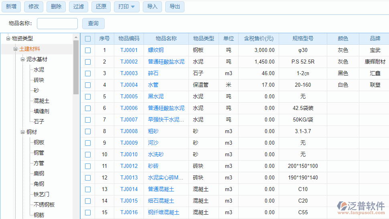Collapse the 泥水基材 tree node
The height and width of the screenshot is (219, 389).
click(23, 60)
